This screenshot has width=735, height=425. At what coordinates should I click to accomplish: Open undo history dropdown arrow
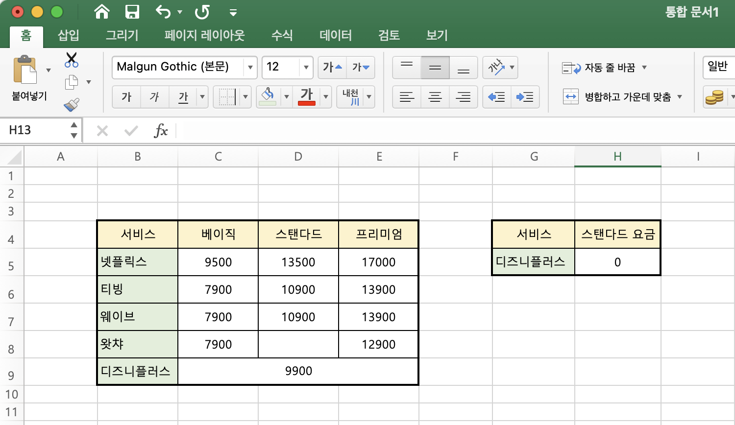pyautogui.click(x=180, y=12)
